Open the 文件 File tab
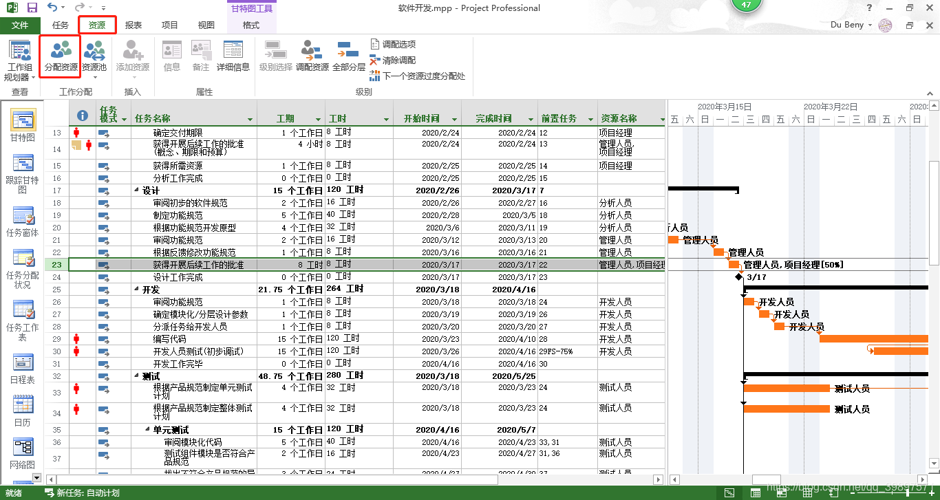 point(20,25)
